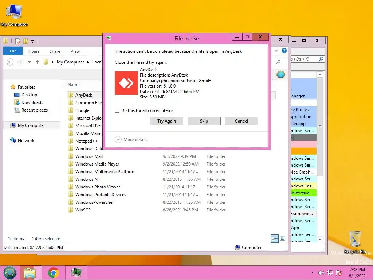373x280 pixels.
Task: Click the File In Use title bar icon
Action: pyautogui.click(x=109, y=38)
